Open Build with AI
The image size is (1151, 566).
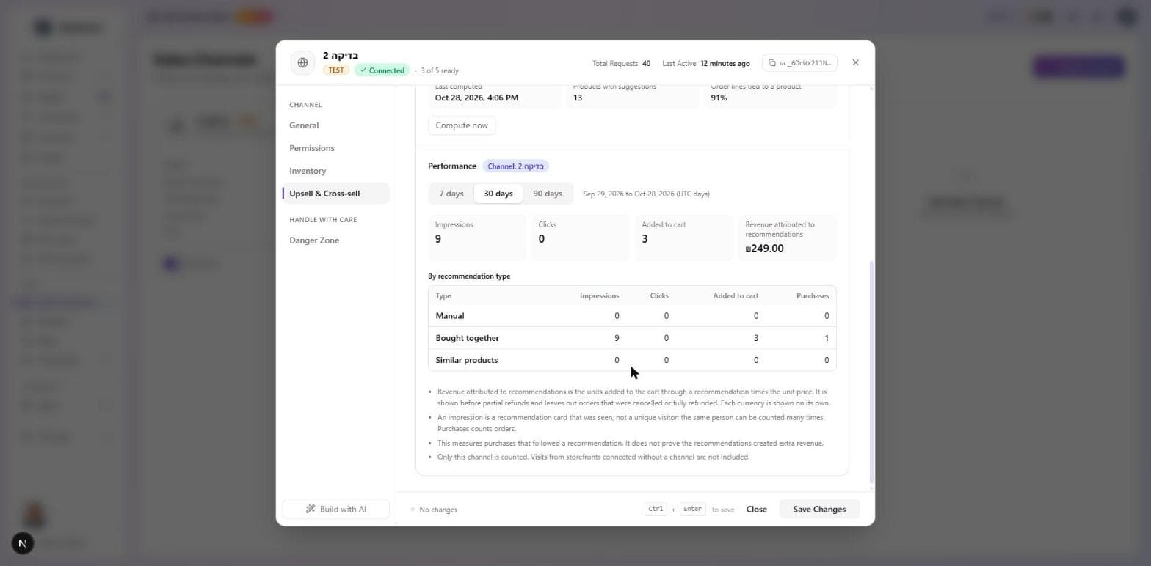click(x=335, y=510)
